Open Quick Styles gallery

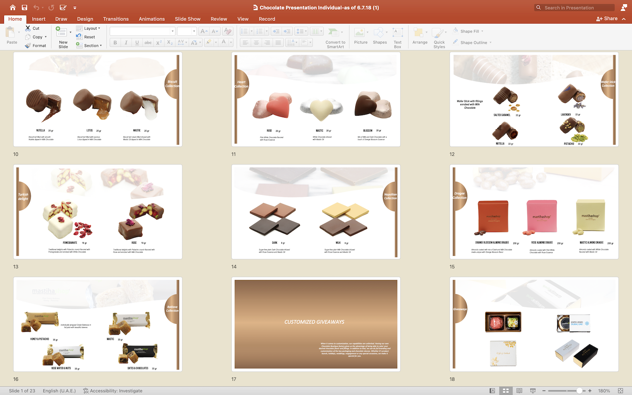(x=439, y=38)
